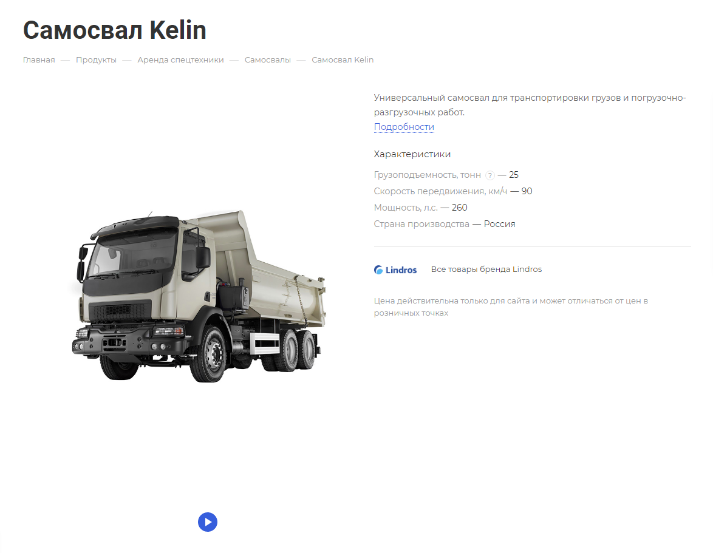
Task: Open the Lindros brand logo
Action: pos(395,270)
